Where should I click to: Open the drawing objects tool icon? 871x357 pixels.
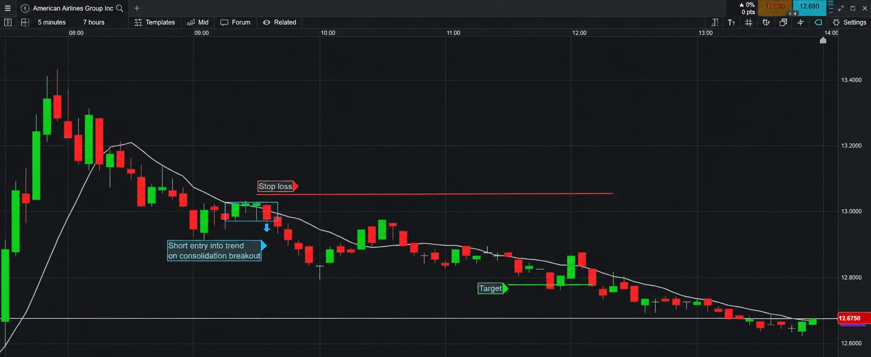[x=766, y=22]
